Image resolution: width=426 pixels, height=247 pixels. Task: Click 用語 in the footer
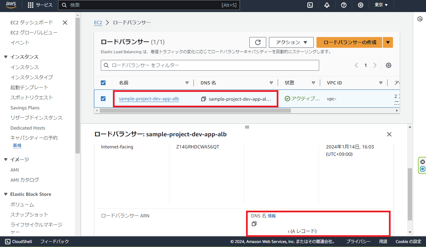383,242
